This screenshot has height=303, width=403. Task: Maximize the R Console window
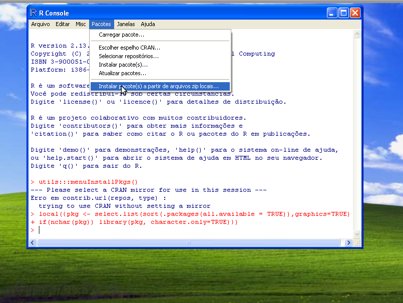[343, 13]
